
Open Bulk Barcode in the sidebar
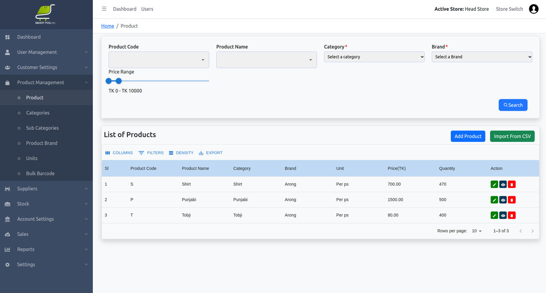coord(46,174)
